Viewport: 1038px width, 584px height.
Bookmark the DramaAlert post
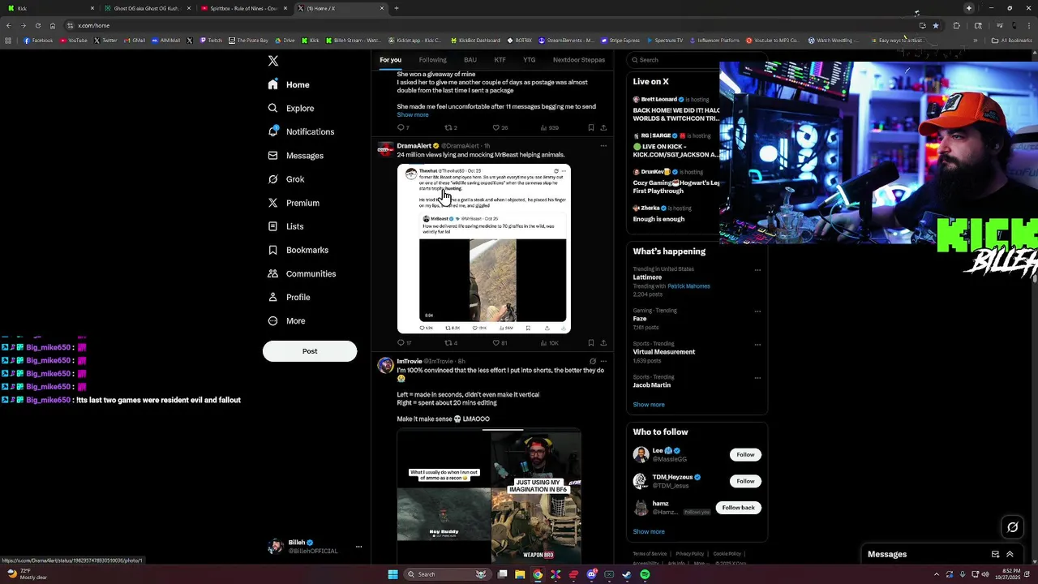pos(590,343)
